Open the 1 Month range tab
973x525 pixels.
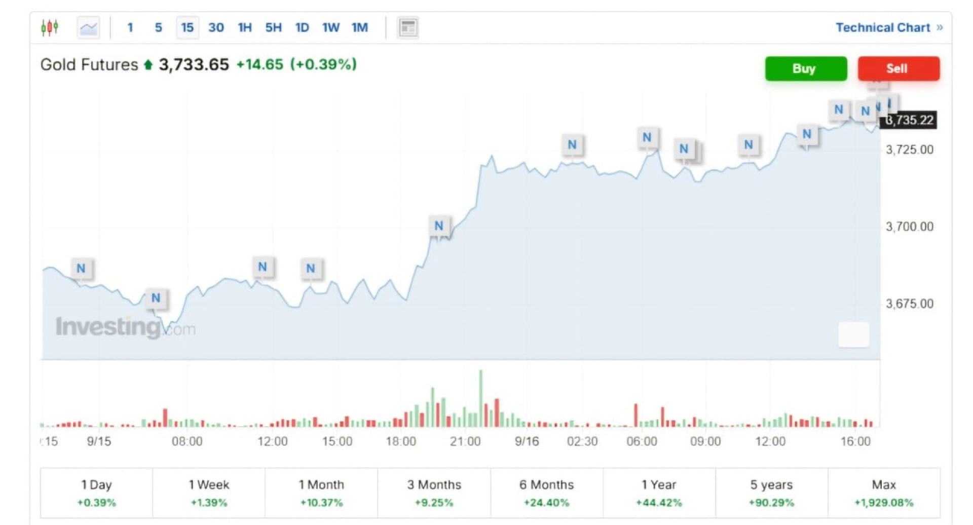click(321, 493)
